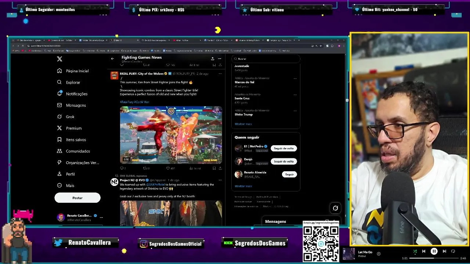
Task: Open the FATAL FURY account avatar
Action: pyautogui.click(x=114, y=76)
